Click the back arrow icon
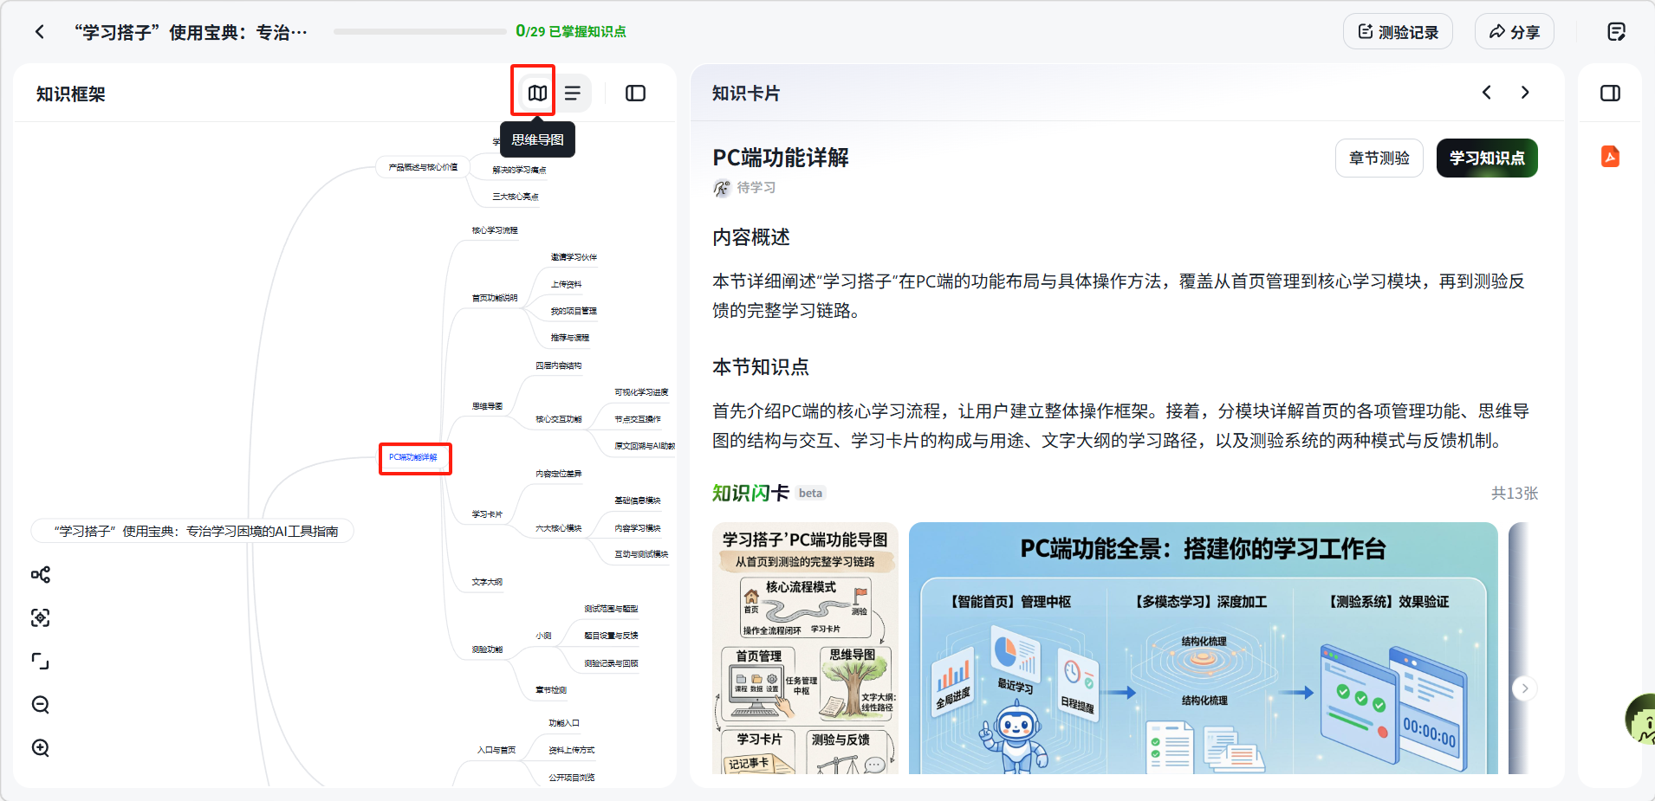 (40, 32)
